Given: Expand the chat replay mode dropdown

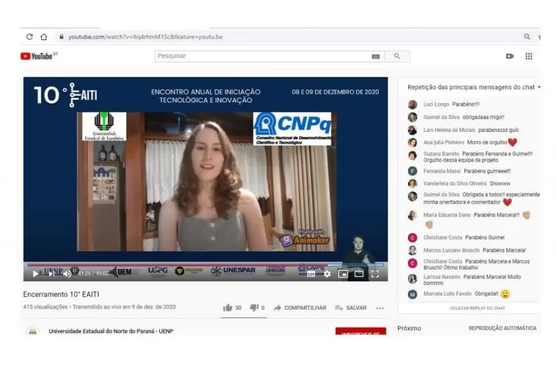Looking at the screenshot, I should pos(539,87).
